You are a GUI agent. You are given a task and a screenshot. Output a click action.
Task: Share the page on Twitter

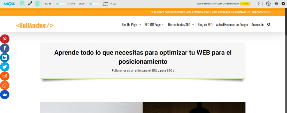pyautogui.click(x=4, y=67)
